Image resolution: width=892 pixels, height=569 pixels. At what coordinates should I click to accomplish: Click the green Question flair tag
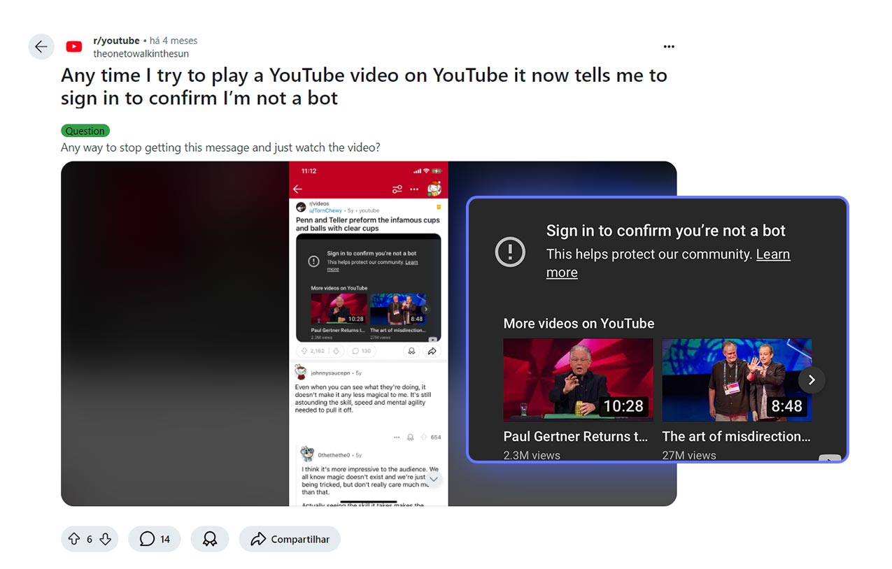tap(85, 131)
